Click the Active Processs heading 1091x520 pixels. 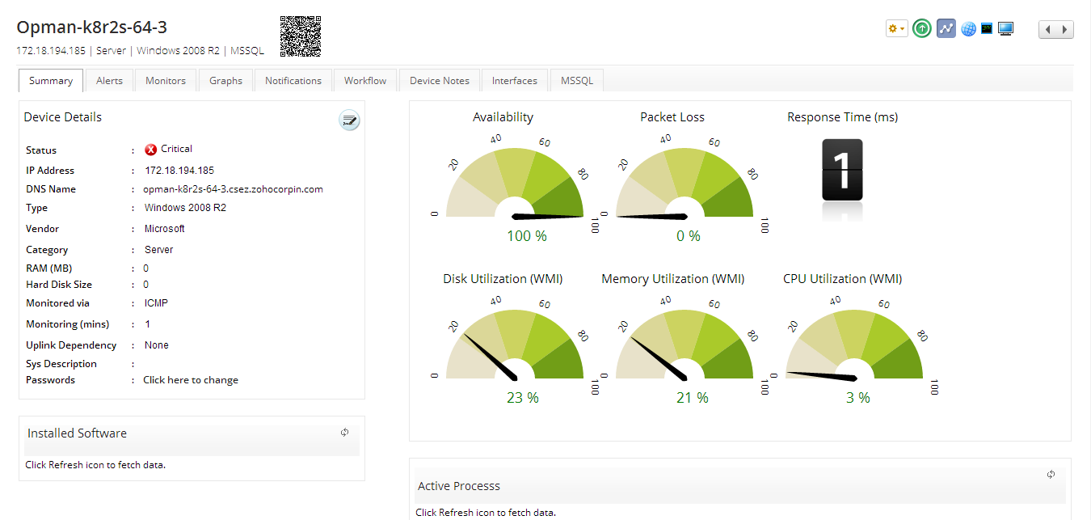tap(459, 486)
